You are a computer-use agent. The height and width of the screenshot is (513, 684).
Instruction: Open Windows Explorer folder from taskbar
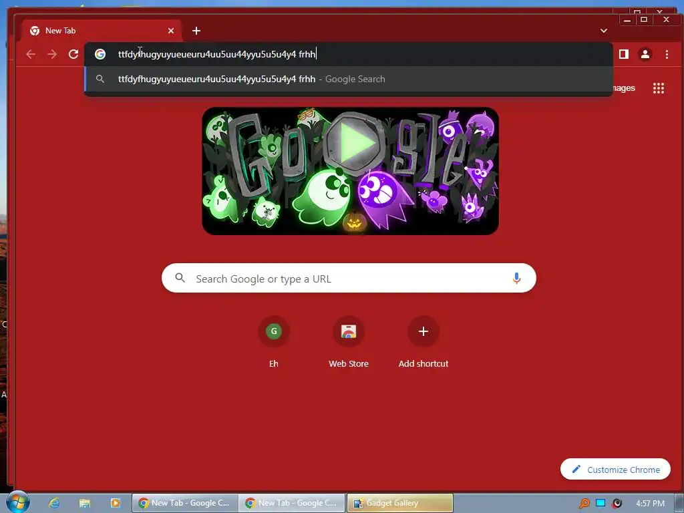(x=85, y=503)
